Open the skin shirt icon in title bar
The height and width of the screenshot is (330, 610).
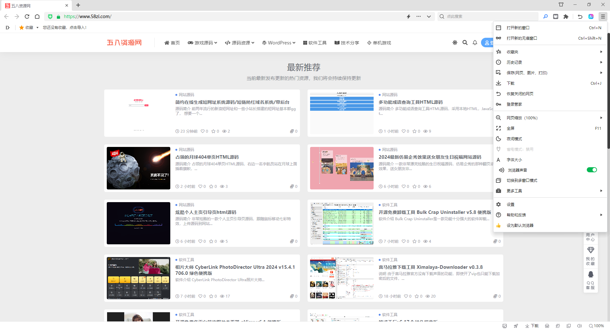pos(561,5)
